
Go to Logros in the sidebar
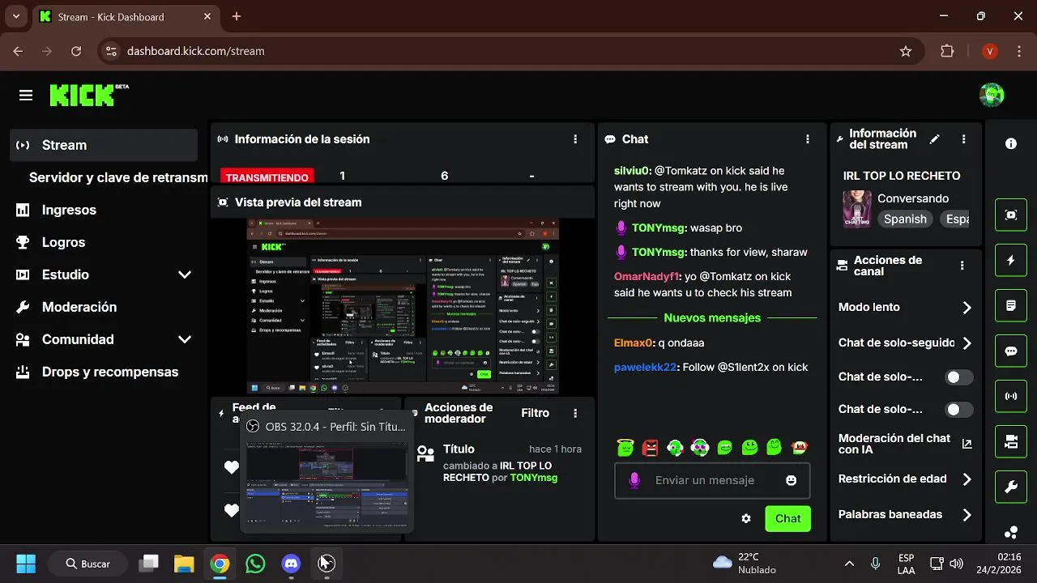105,242
